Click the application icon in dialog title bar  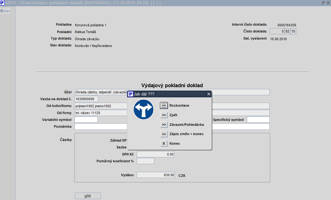tap(131, 94)
